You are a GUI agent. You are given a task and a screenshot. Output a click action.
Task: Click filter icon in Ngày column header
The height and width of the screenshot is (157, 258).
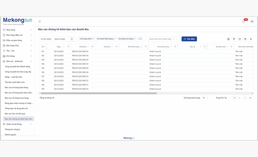coord(68,47)
